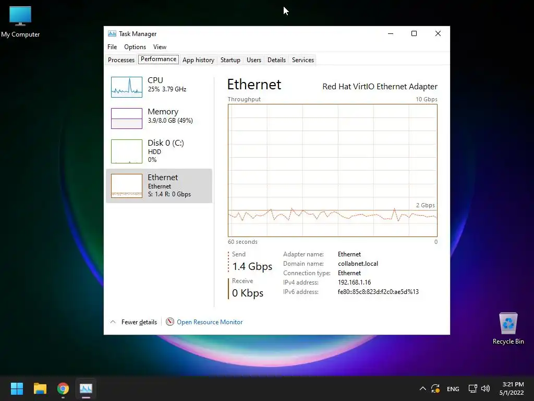The width and height of the screenshot is (534, 401).
Task: Switch to the Details tab
Action: pos(276,60)
